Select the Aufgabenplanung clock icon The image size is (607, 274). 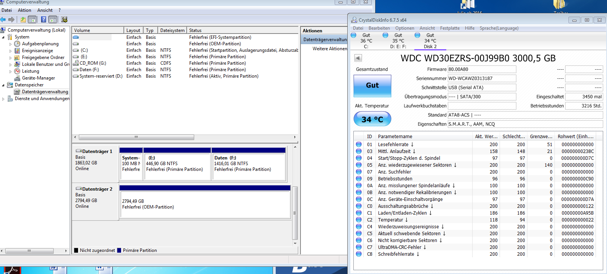pyautogui.click(x=17, y=44)
